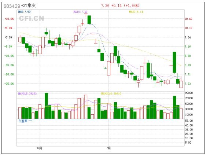
Task: Click the +0.0% axis label
Action: point(8,37)
